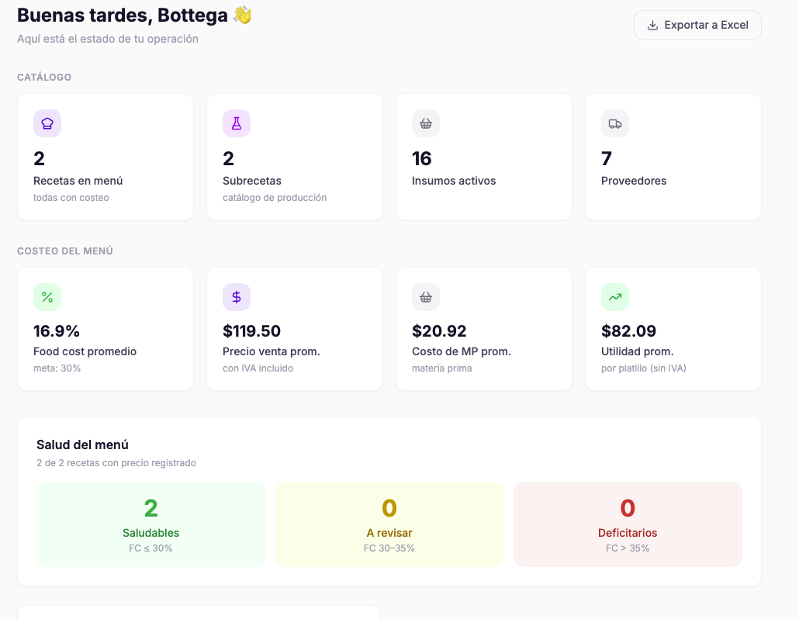The width and height of the screenshot is (799, 619).
Task: Open the yellow A revisar tile
Action: 389,524
